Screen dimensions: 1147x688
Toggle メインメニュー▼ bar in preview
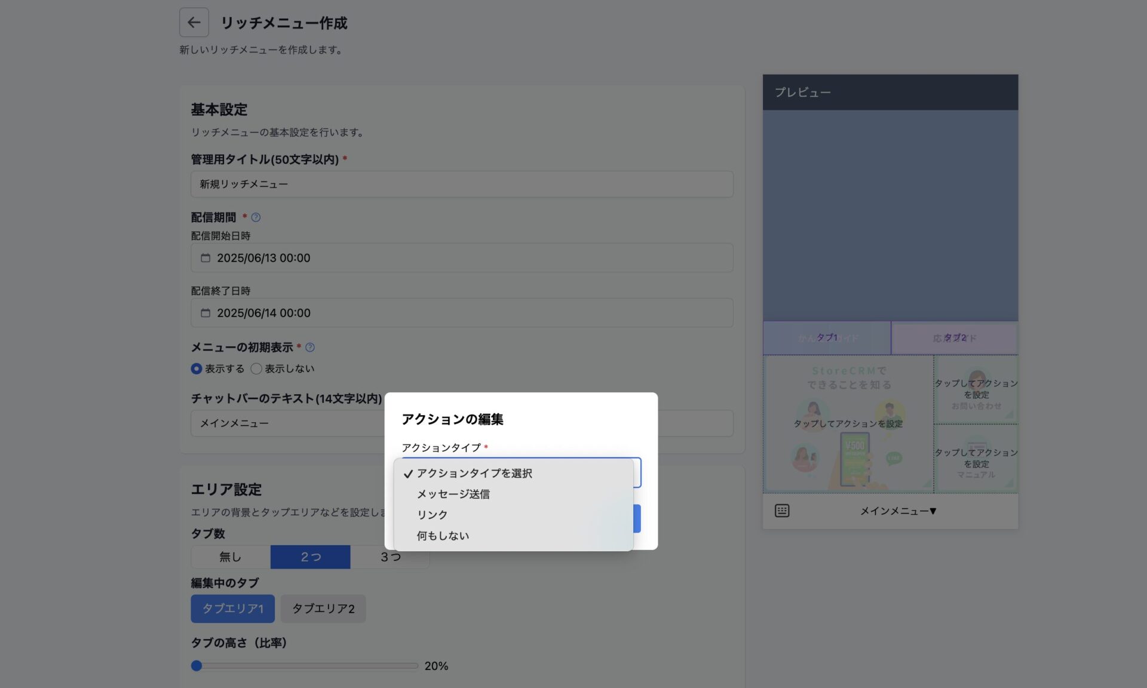(x=898, y=511)
